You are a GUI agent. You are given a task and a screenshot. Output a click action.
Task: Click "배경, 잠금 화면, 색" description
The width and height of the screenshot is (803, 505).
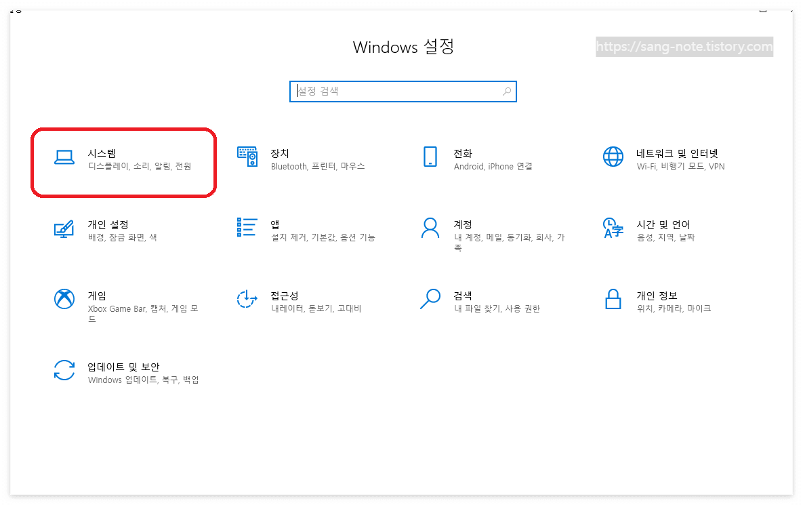pos(123,238)
